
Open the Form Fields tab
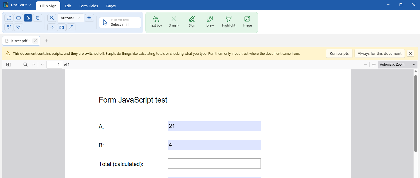89,6
